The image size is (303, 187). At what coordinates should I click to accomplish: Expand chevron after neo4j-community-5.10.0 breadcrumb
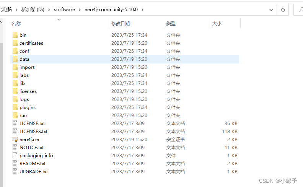pyautogui.click(x=142, y=10)
